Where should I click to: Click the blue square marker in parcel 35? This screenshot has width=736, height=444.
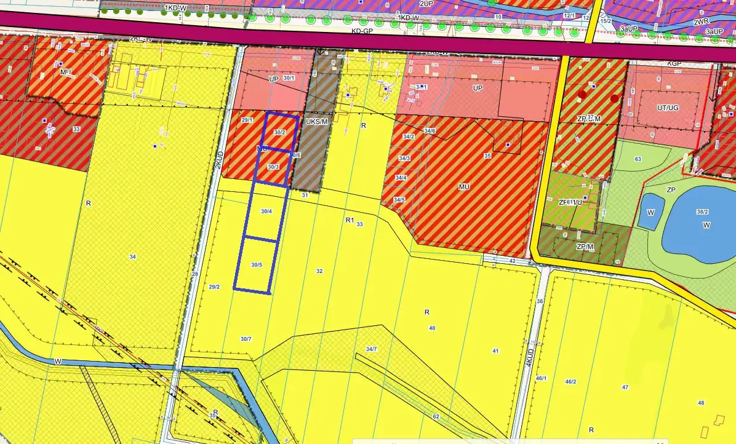tap(508, 145)
